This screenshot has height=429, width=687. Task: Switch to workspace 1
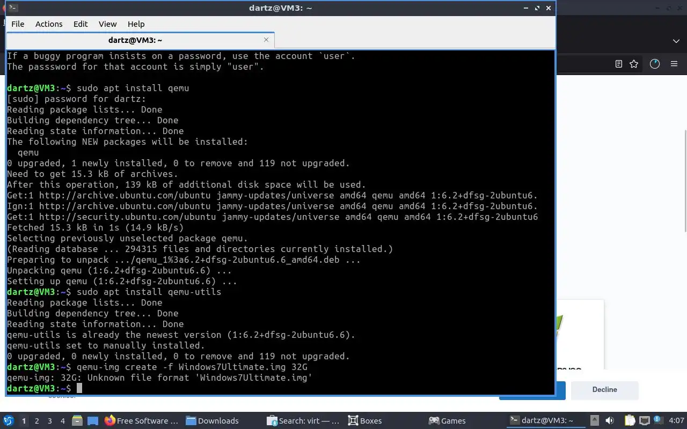click(24, 421)
